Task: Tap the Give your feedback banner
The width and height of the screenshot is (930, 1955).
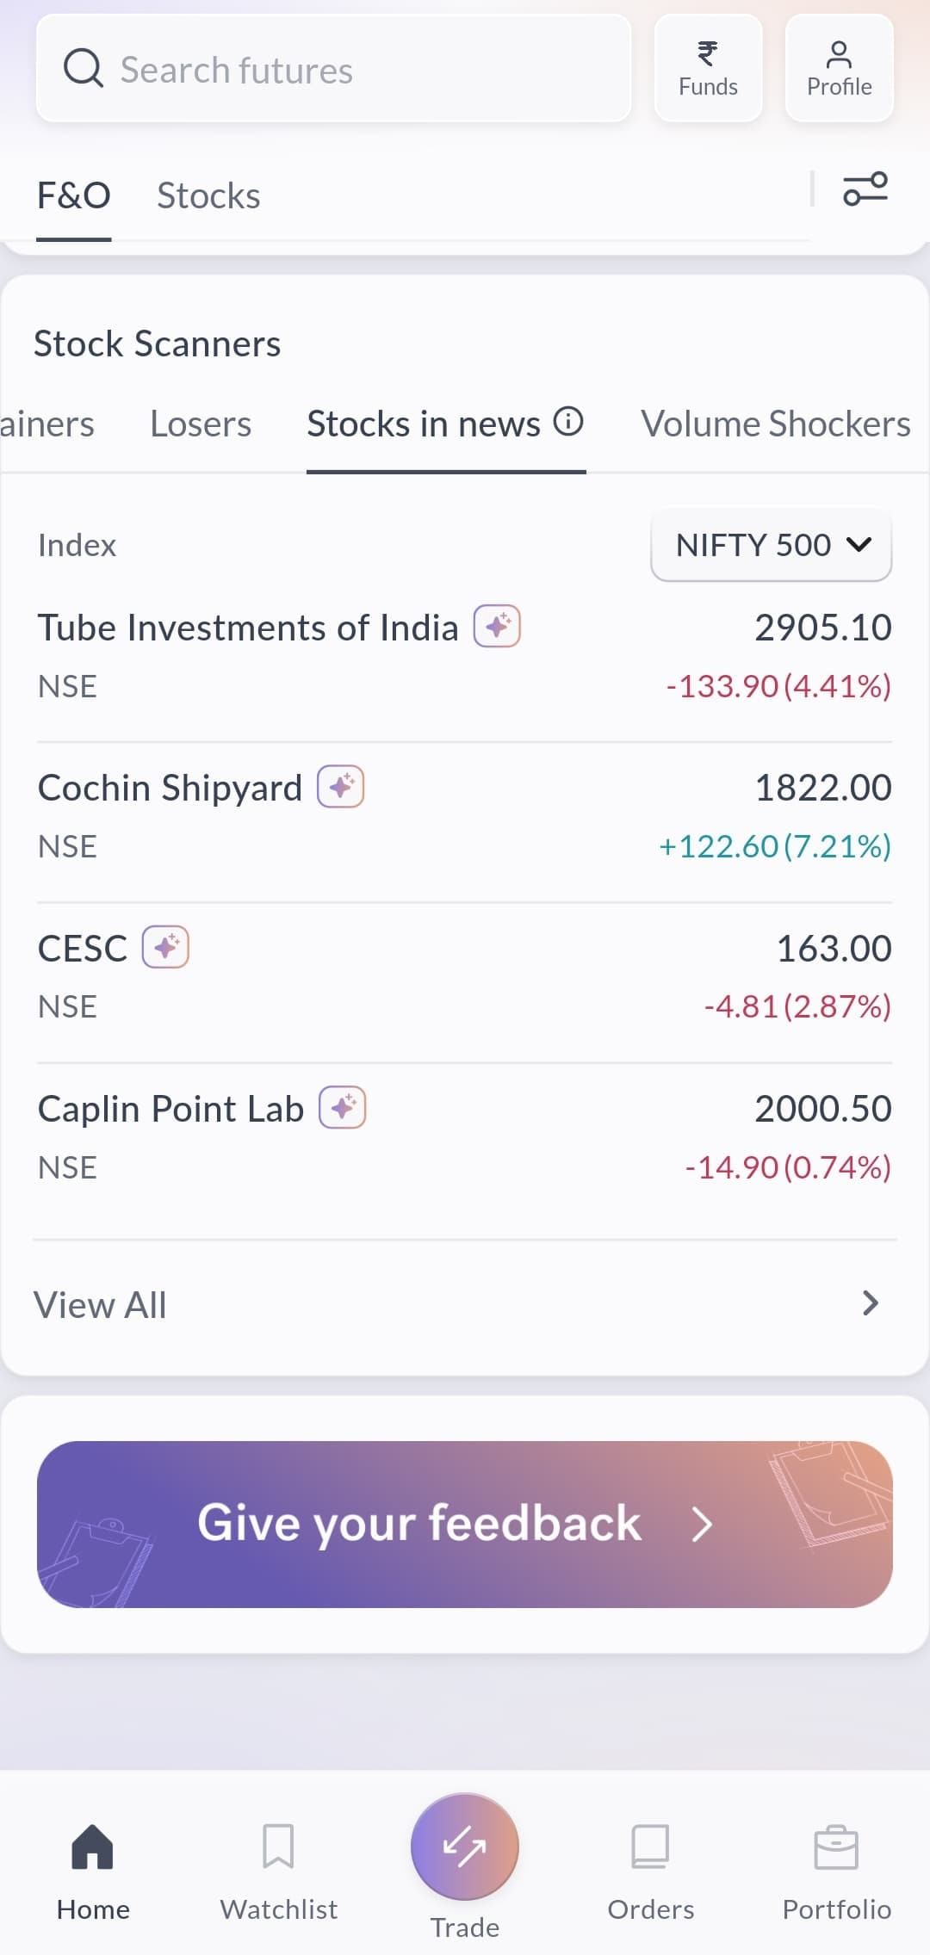Action: tap(464, 1524)
